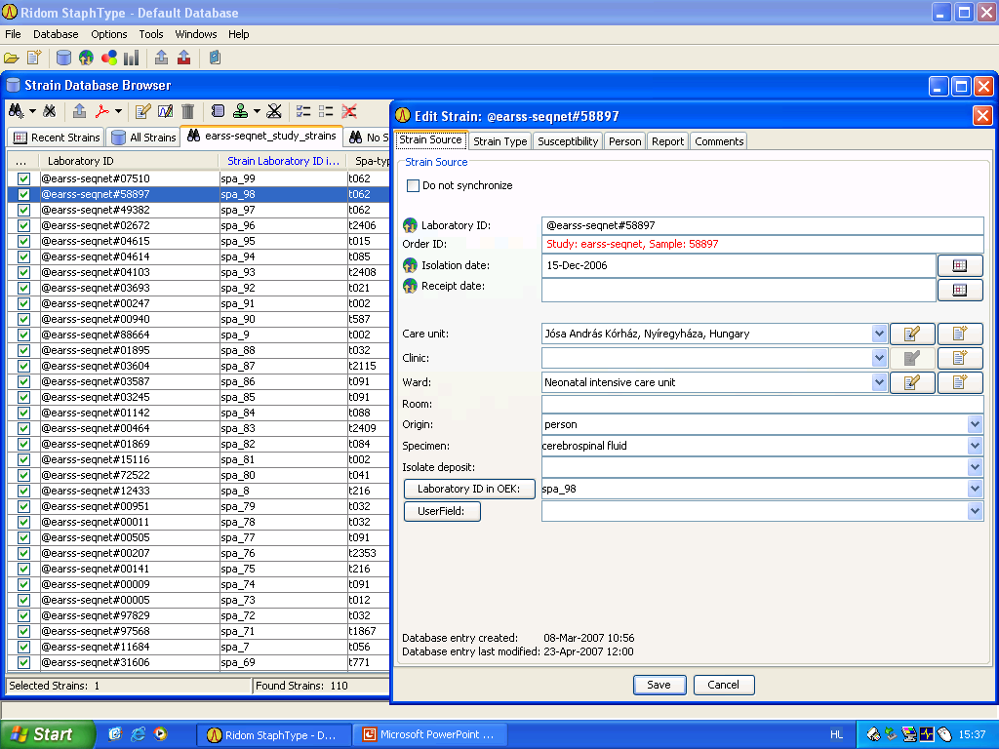Click the binoculars search icon in browser toolbar

16,111
